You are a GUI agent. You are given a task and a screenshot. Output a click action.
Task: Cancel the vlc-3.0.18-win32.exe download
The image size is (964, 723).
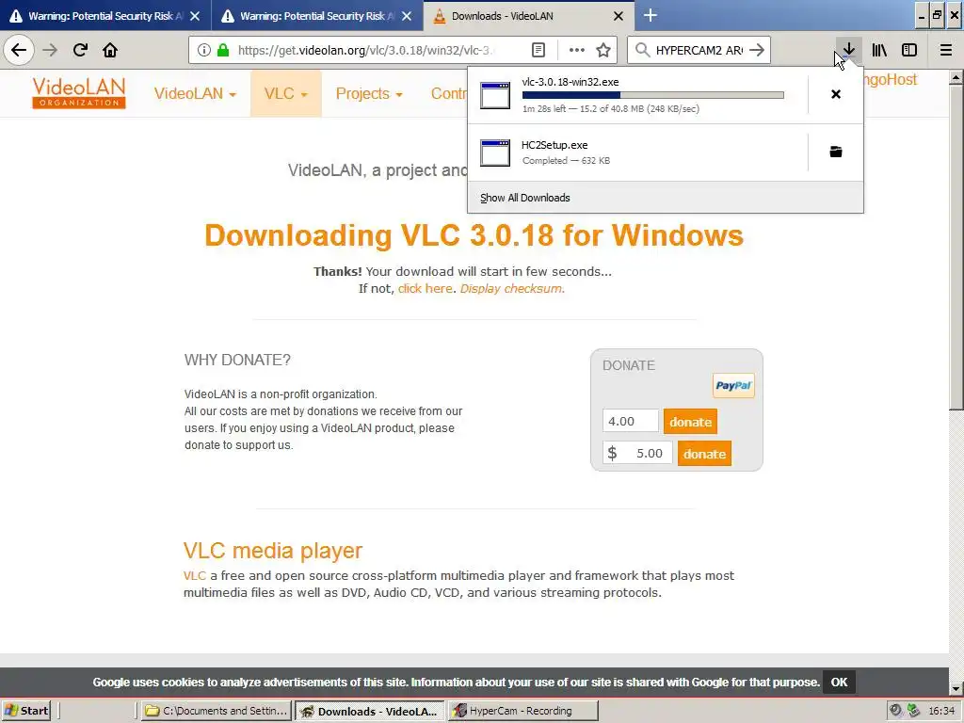coord(836,94)
